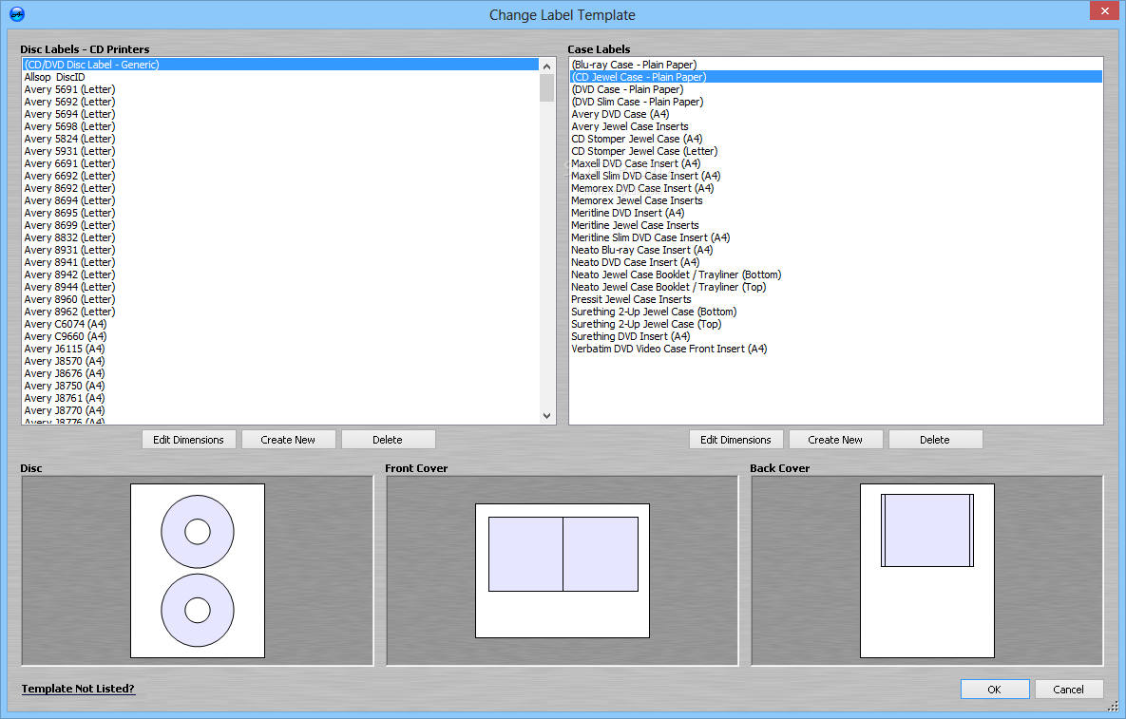Select Meritline Jewel Case Inserts
The image size is (1126, 719).
(x=836, y=225)
